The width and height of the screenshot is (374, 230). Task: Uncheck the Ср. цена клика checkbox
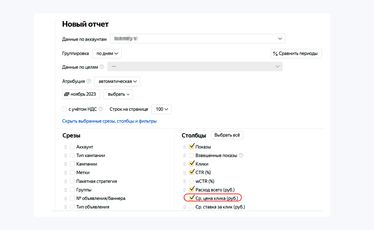(x=192, y=198)
